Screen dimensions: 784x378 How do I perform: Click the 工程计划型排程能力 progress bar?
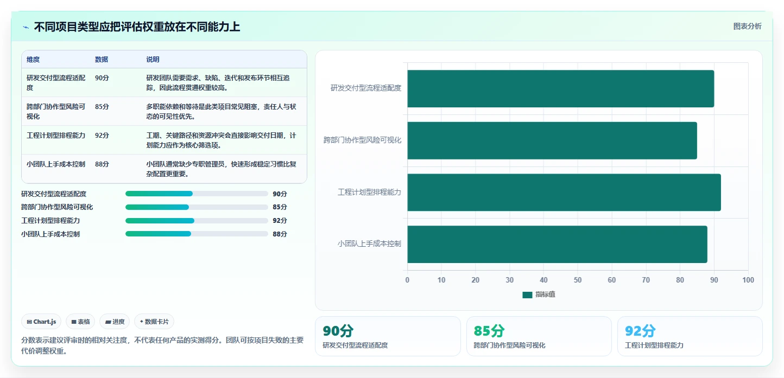(x=197, y=221)
